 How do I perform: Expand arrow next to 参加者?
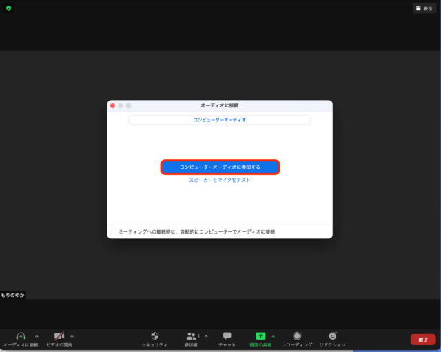tap(207, 336)
